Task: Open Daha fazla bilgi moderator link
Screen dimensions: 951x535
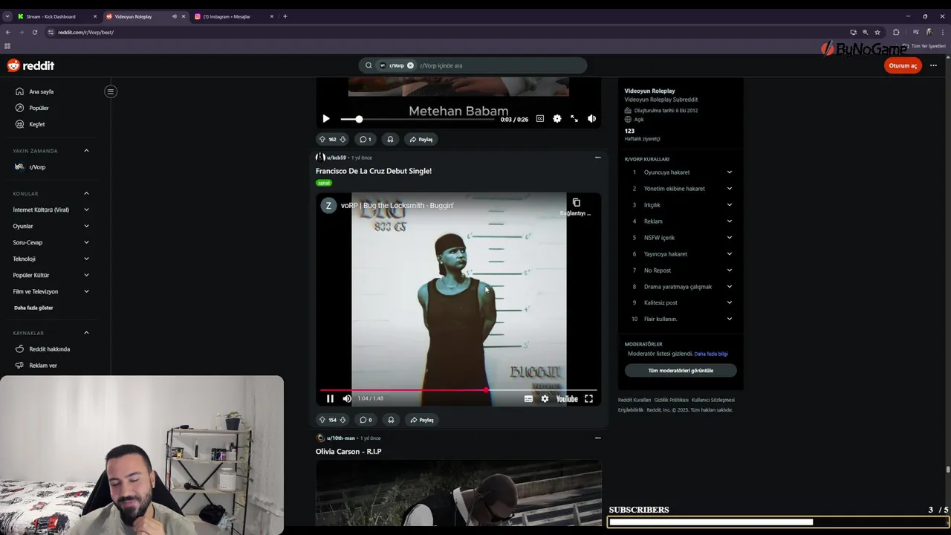Action: point(711,354)
